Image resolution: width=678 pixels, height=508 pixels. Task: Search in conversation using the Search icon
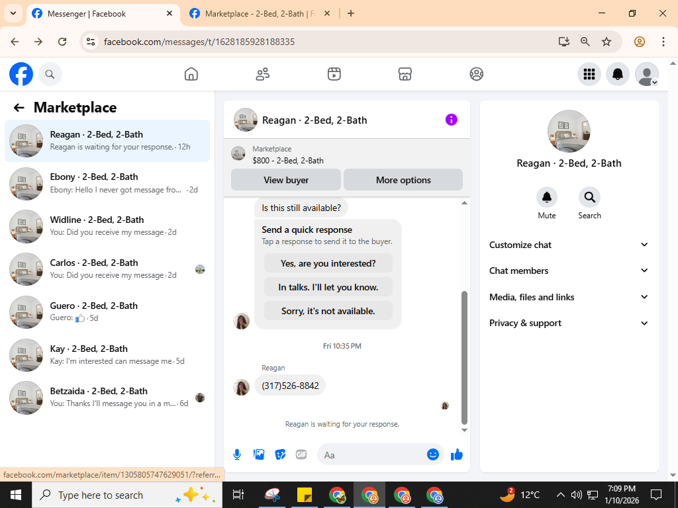pyautogui.click(x=589, y=197)
